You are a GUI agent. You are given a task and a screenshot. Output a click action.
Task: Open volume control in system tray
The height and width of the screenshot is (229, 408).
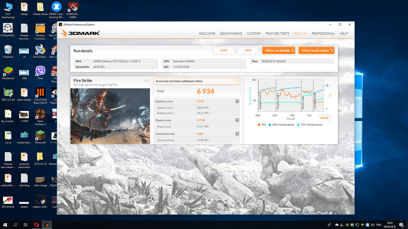pyautogui.click(x=373, y=225)
